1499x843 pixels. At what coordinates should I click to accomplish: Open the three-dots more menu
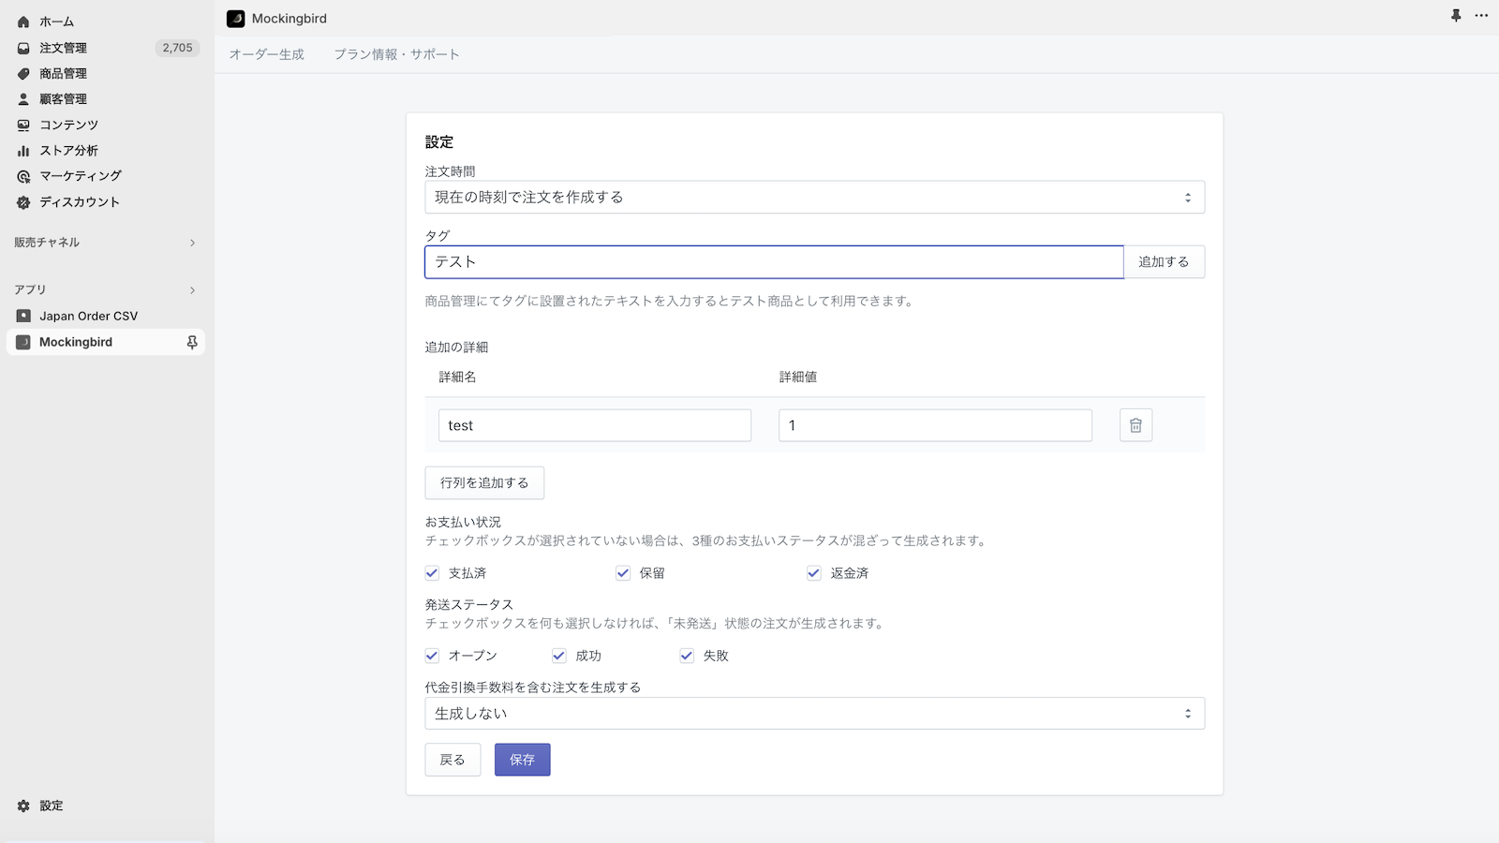point(1481,16)
